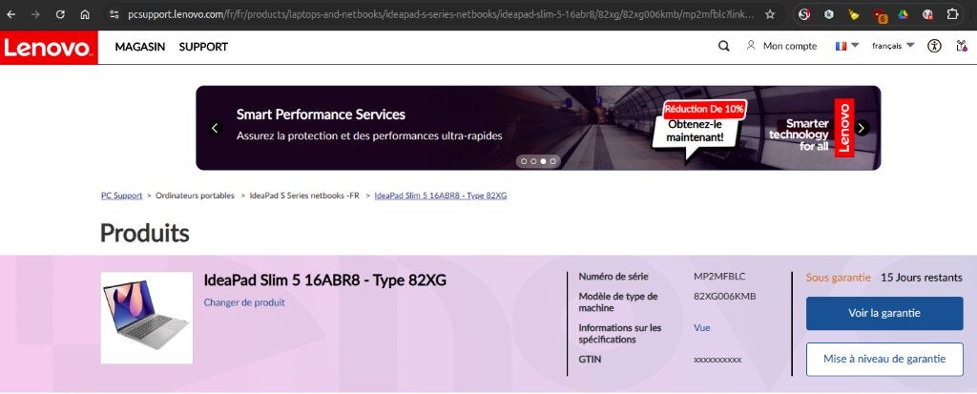Click the serial number MP2MFBLC
The height and width of the screenshot is (394, 977).
click(x=719, y=277)
